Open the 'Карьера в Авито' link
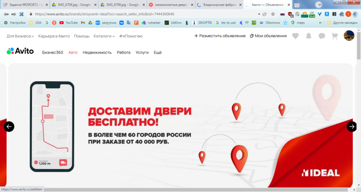This screenshot has height=192, width=361. pyautogui.click(x=54, y=36)
